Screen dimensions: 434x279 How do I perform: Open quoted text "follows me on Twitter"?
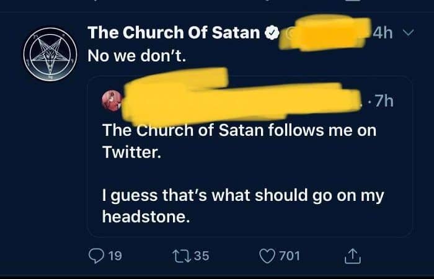pyautogui.click(x=239, y=140)
